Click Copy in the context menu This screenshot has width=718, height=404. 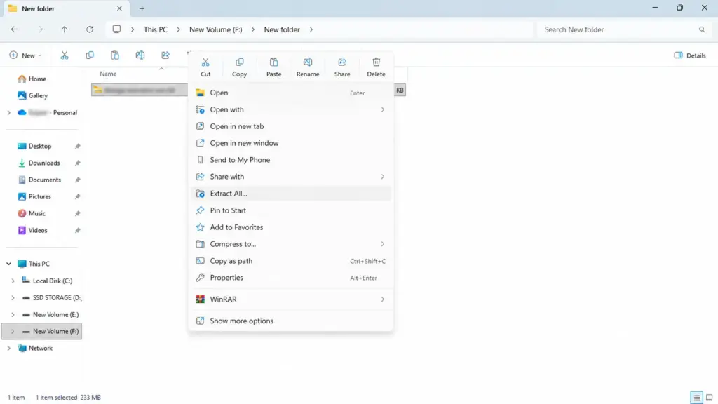pos(239,67)
